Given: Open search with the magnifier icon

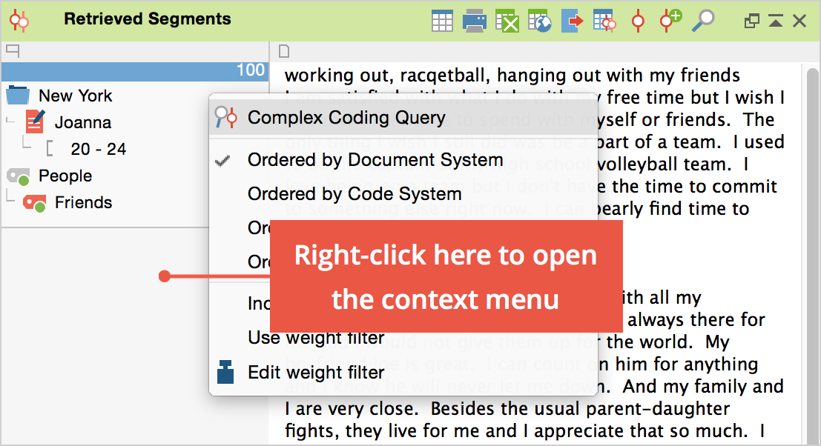Looking at the screenshot, I should 702,21.
